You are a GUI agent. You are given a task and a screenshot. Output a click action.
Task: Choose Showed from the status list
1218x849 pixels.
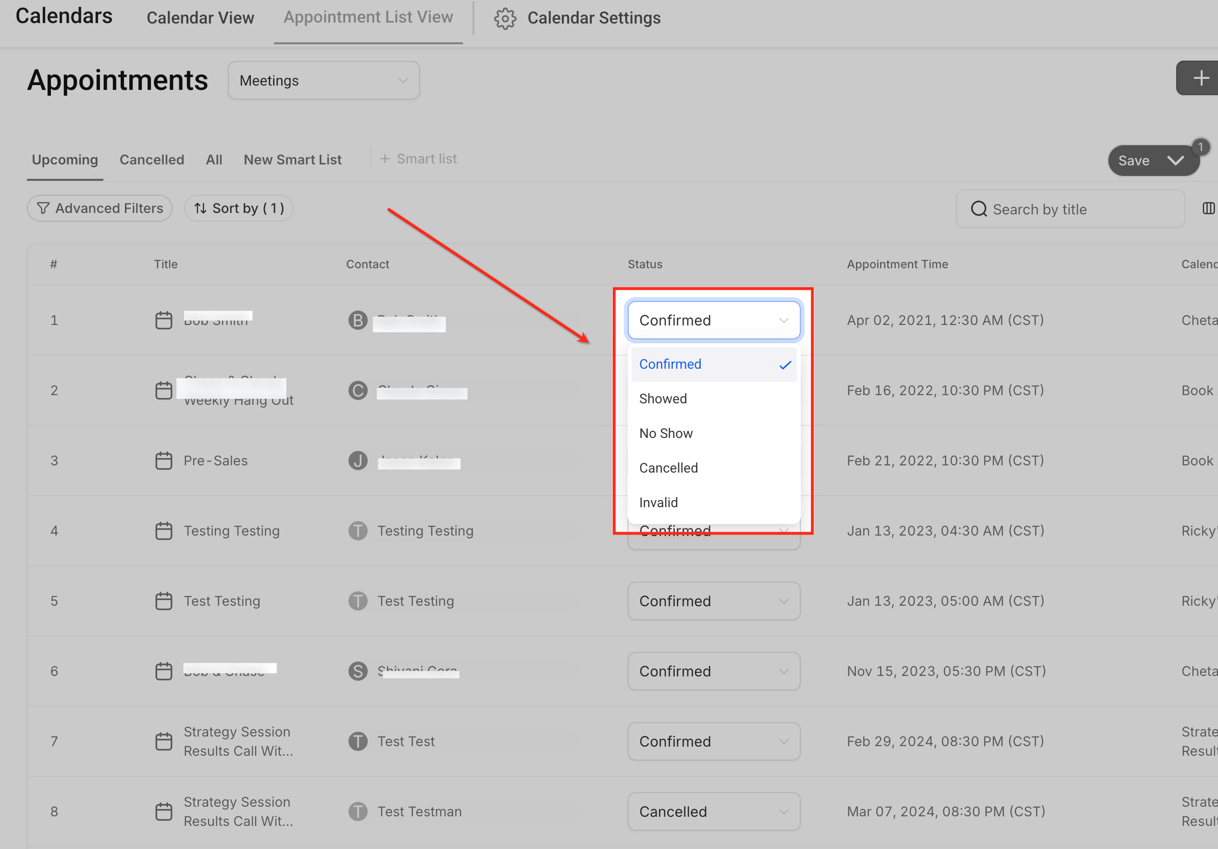(662, 399)
